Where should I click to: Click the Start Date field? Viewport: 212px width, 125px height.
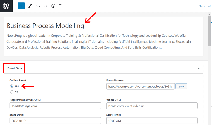coord(55,121)
